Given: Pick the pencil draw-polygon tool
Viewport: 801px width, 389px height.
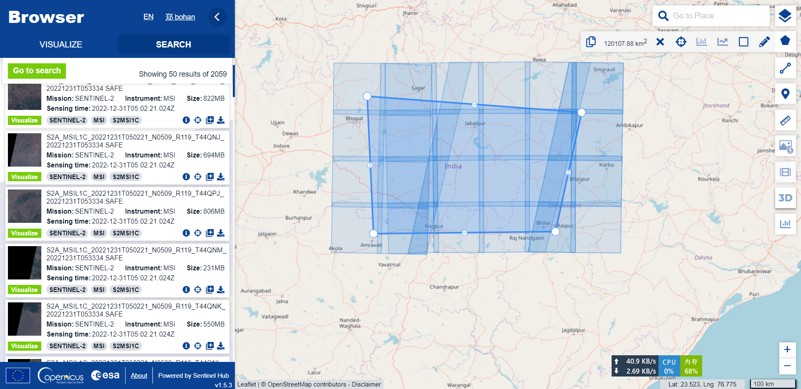Looking at the screenshot, I should coord(764,42).
